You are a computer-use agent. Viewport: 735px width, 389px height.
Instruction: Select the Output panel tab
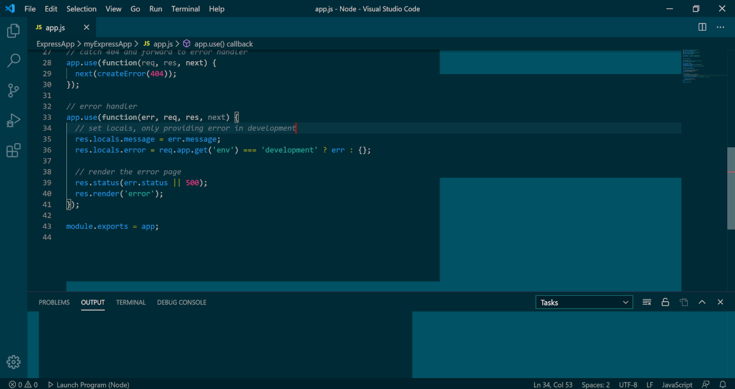pos(93,302)
